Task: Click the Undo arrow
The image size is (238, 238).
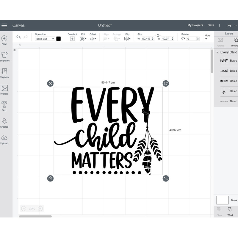Action: [x=18, y=37]
